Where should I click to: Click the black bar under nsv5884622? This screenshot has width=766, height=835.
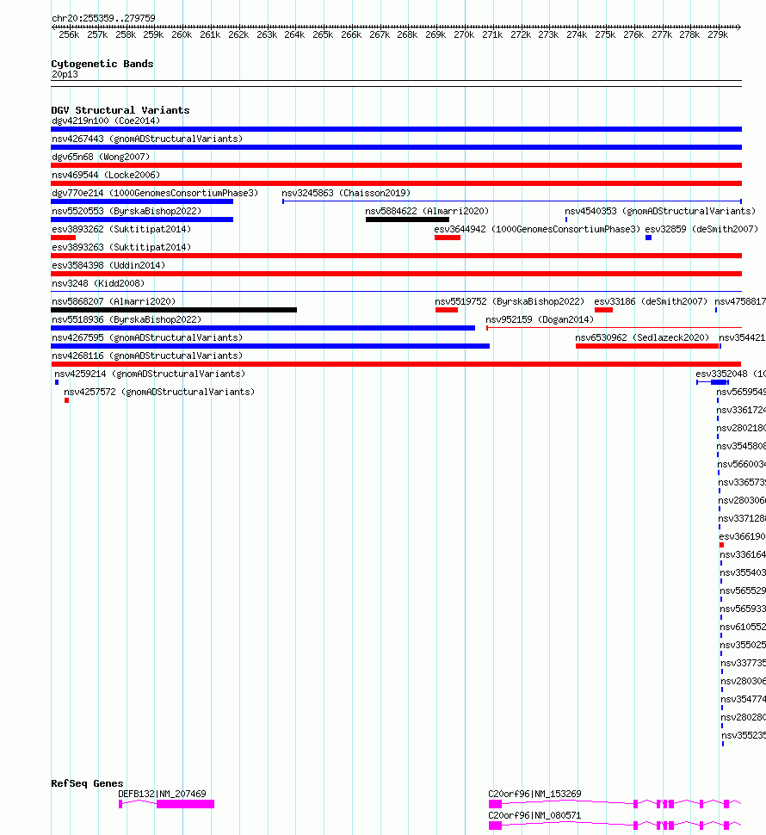pyautogui.click(x=407, y=220)
